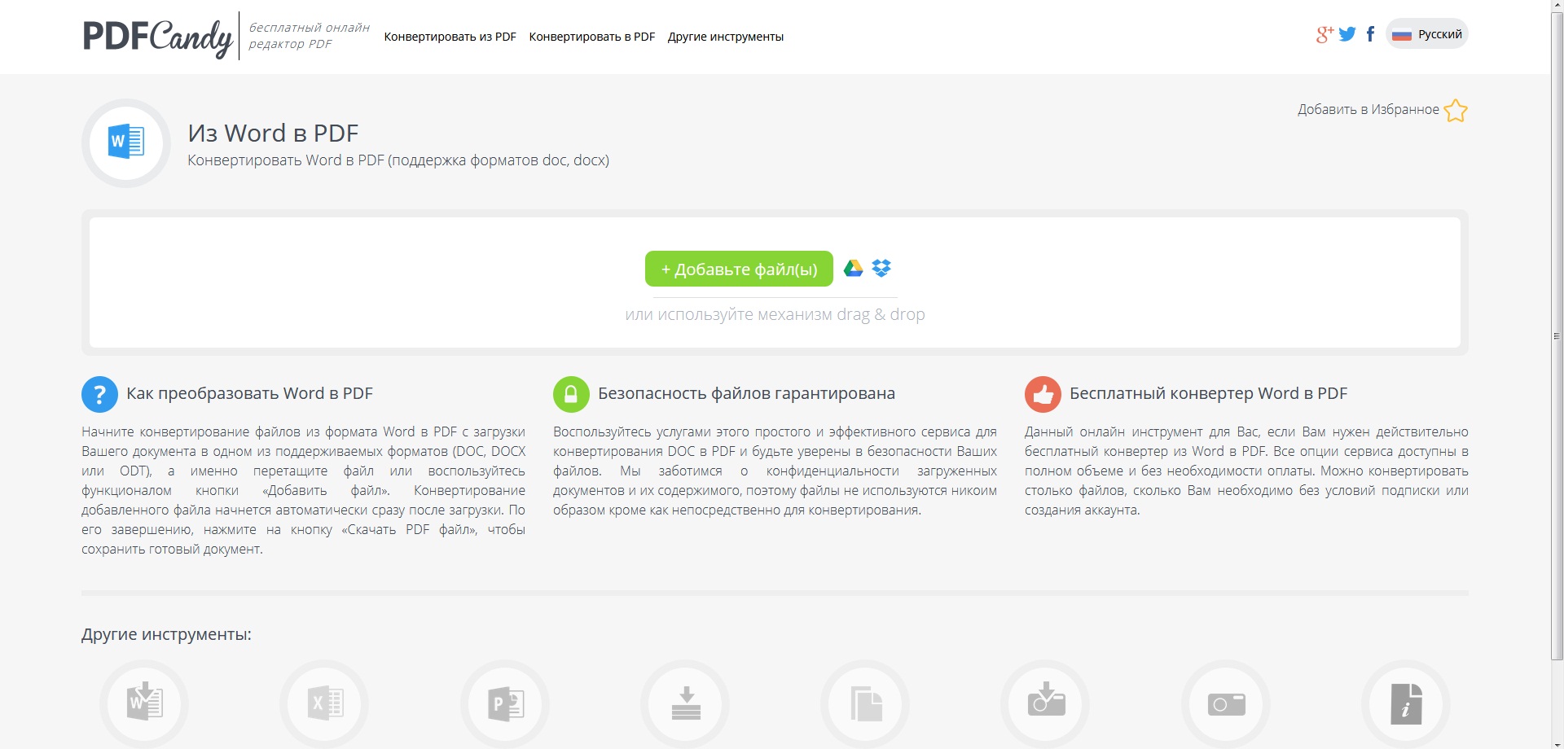Image resolution: width=1564 pixels, height=749 pixels.
Task: Open the Конвертировать из PDF menu
Action: 450,37
